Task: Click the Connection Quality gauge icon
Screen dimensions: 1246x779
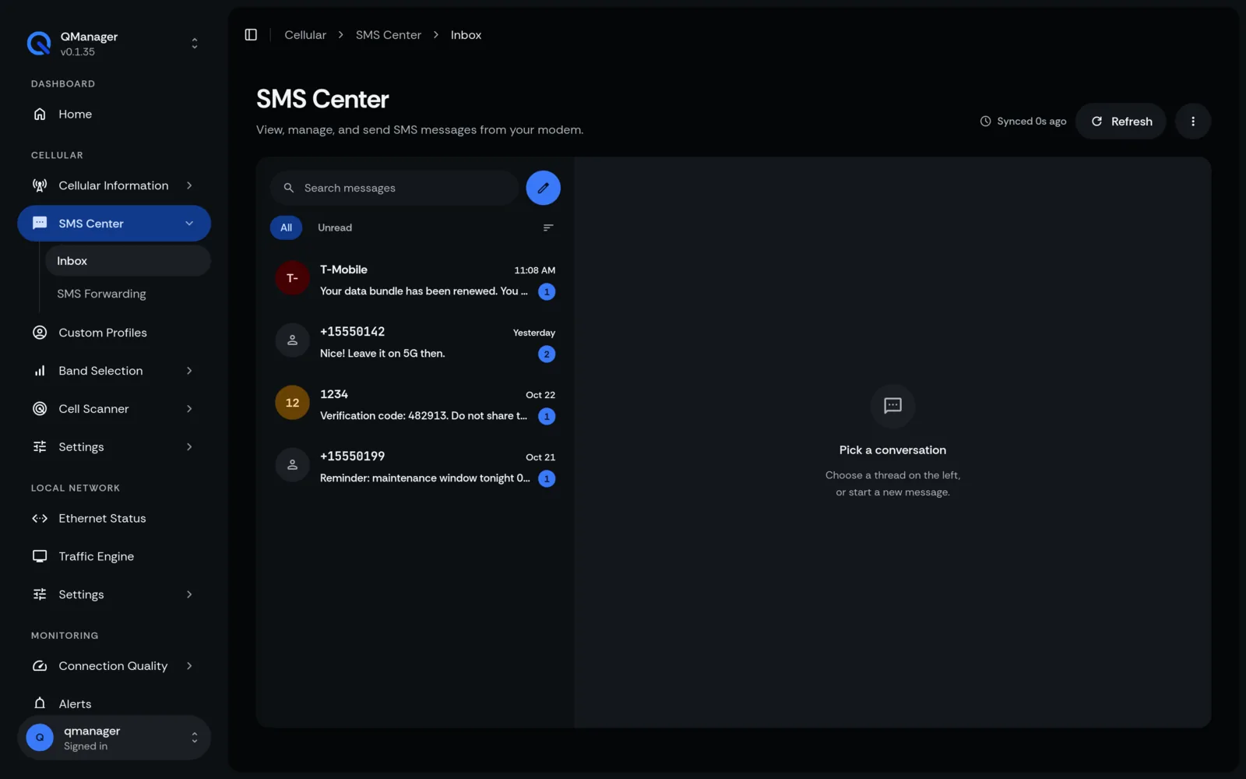Action: [x=40, y=666]
